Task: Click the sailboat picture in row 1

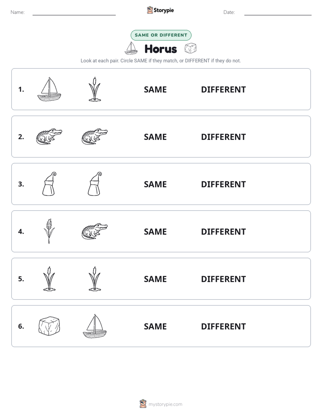Action: point(49,89)
